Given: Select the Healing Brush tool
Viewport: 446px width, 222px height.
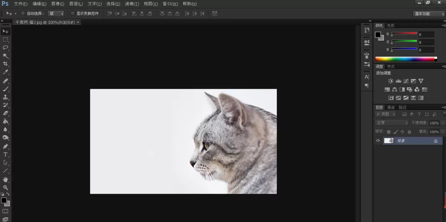Looking at the screenshot, I should (x=5, y=81).
